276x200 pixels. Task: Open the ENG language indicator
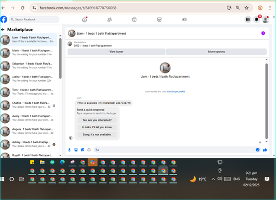(237, 179)
